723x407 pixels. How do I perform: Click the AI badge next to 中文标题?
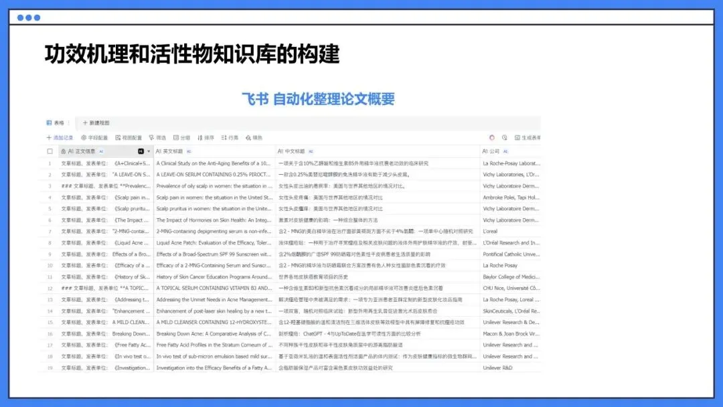(311, 151)
